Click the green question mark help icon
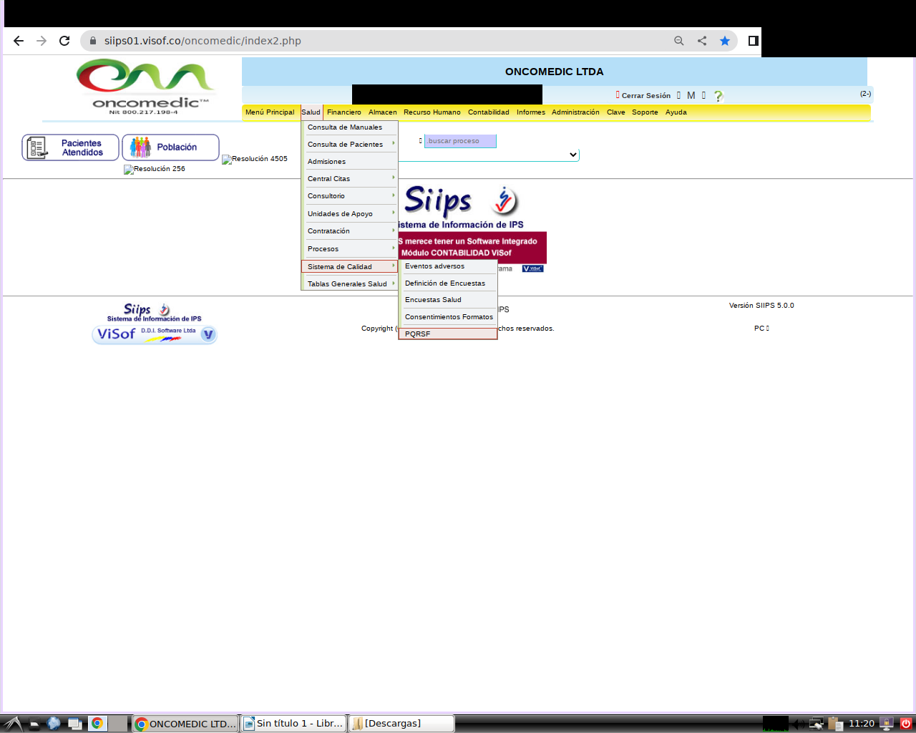916x733 pixels. [x=718, y=96]
